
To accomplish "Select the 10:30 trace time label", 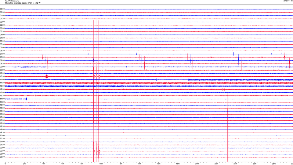I will click(2, 76).
